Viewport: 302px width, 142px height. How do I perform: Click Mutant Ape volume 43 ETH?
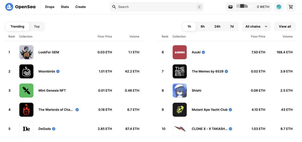[287, 110]
